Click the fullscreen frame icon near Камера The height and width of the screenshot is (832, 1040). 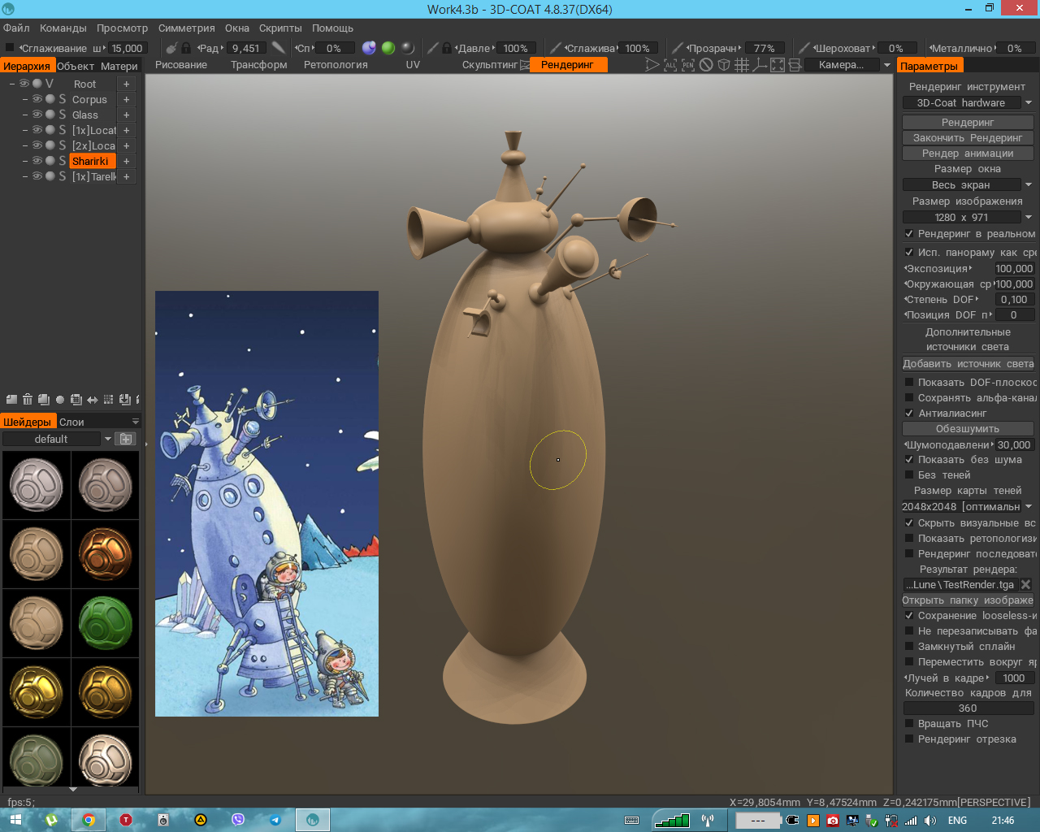click(x=778, y=65)
